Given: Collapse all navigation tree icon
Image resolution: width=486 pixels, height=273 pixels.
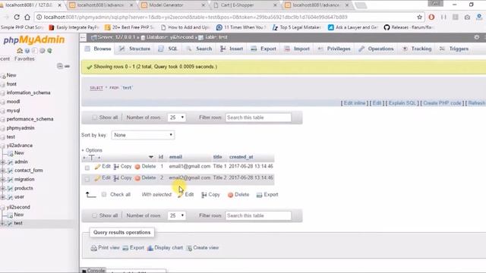Looking at the screenshot, I should (x=60, y=66).
